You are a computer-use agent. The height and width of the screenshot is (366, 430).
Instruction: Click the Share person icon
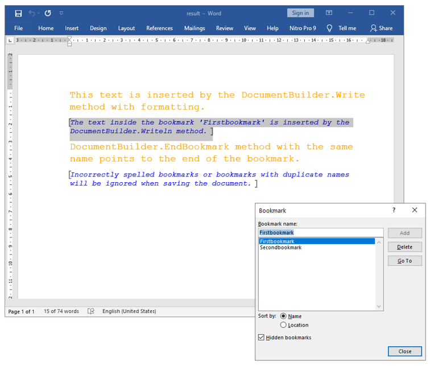point(373,28)
